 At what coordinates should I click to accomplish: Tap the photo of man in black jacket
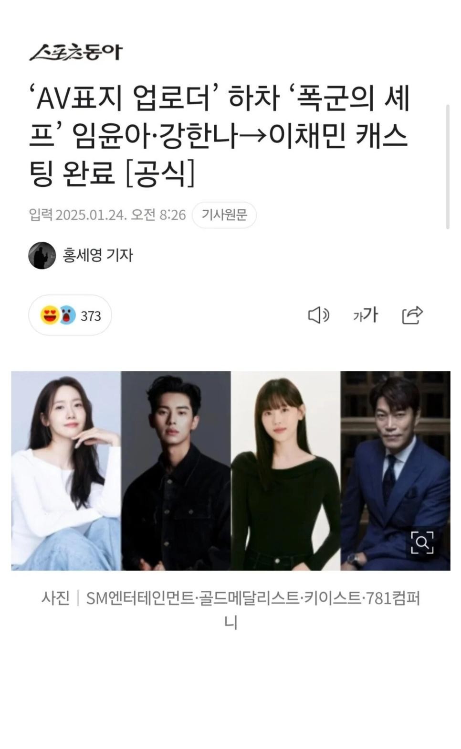[x=176, y=470]
